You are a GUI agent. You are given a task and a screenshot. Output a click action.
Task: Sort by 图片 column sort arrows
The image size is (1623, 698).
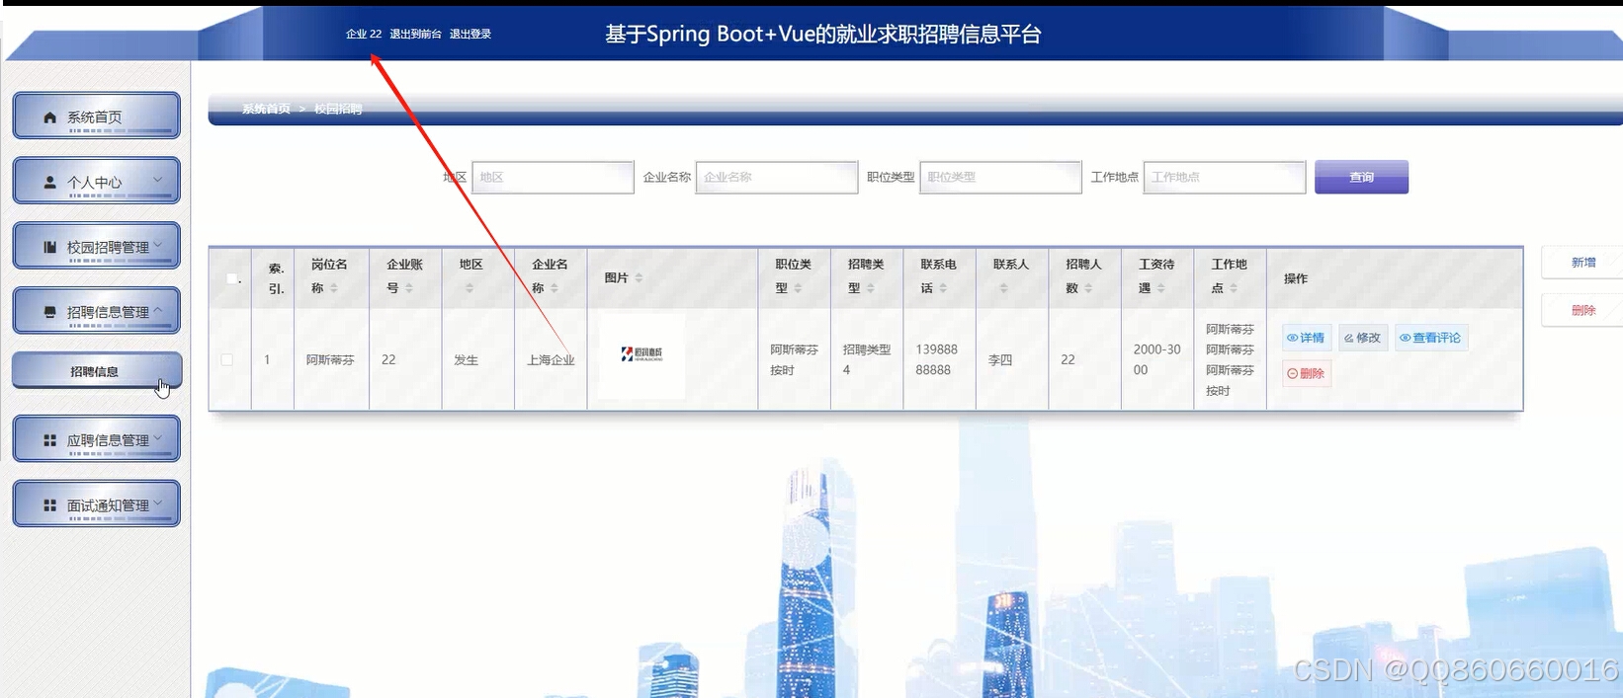639,278
